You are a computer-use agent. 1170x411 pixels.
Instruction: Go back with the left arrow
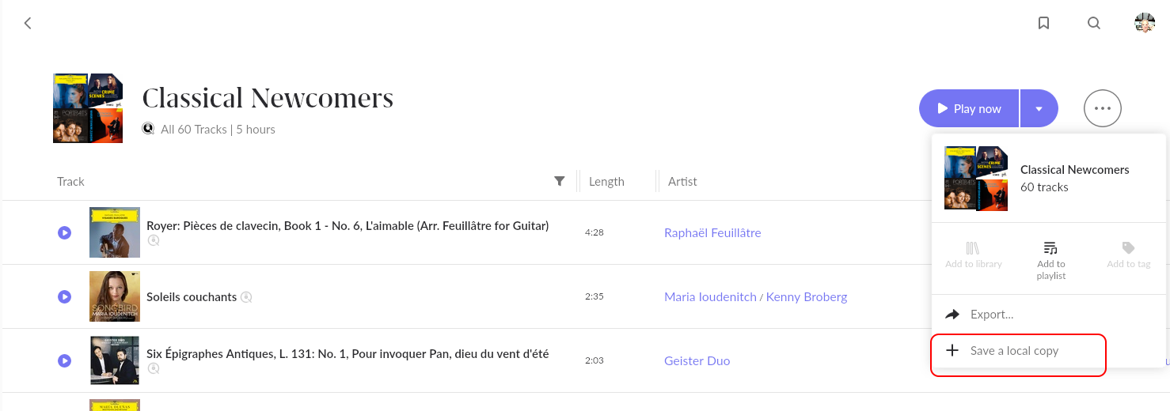[x=28, y=23]
